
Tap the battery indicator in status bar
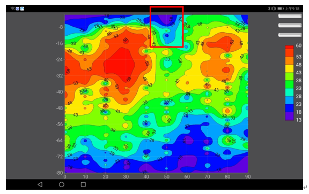coord(281,9)
